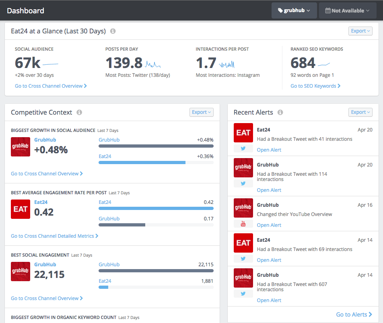Click the Eat24 logo in the Apr 14 alert
The width and height of the screenshot is (383, 323).
[x=243, y=243]
